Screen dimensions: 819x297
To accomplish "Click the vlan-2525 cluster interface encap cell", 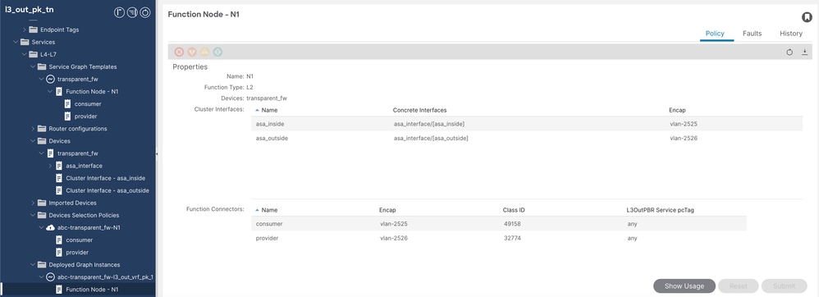I will [684, 124].
